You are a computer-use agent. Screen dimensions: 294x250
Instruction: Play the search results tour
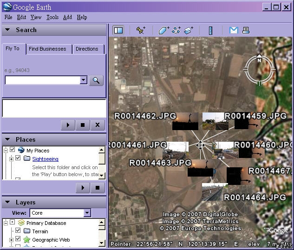pyautogui.click(x=68, y=125)
